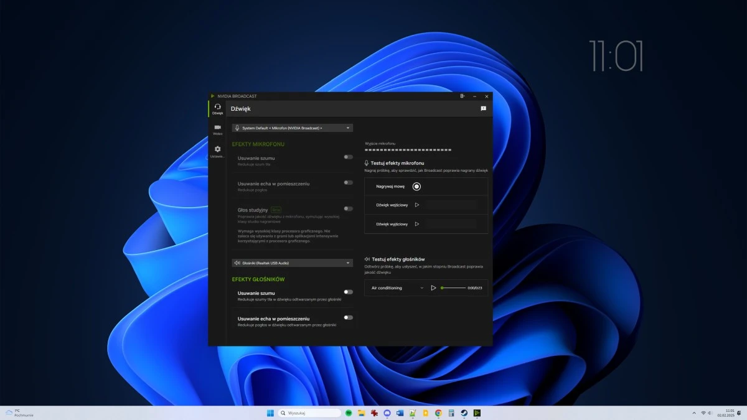Toggle microphone Usuwanie echa w pomieszczeniu (Redukuje pogłos)
747x420 pixels.
(348, 182)
